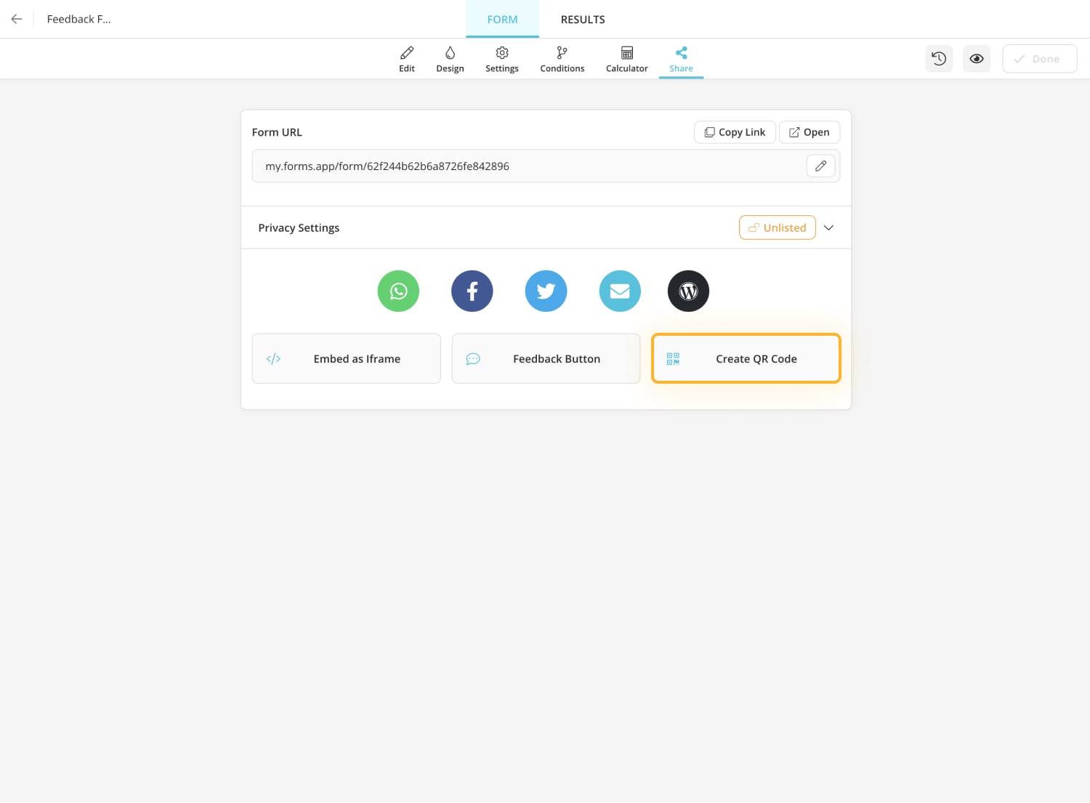This screenshot has width=1090, height=803.
Task: Click the Settings gear icon
Action: (x=501, y=58)
